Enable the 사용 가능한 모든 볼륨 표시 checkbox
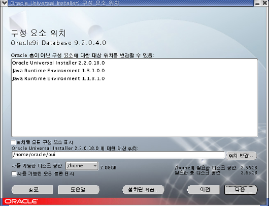269x206 pixels. coord(14,173)
